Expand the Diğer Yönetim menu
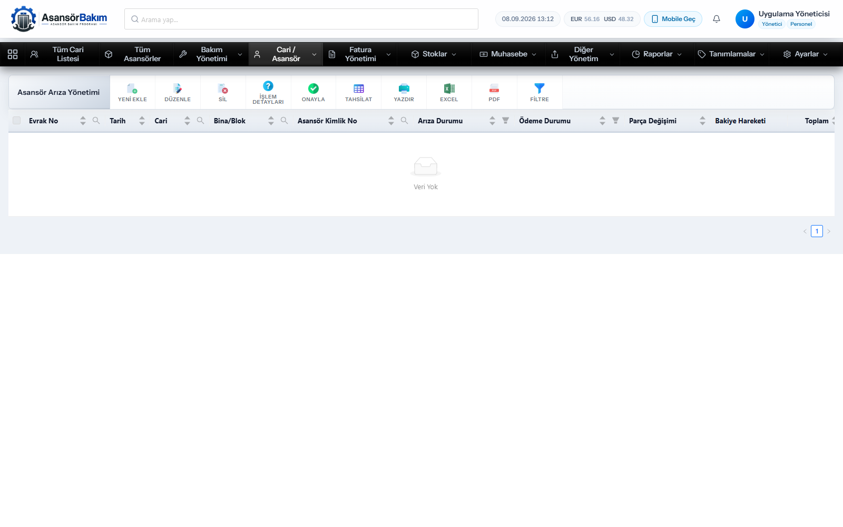The image size is (843, 527). tap(583, 54)
